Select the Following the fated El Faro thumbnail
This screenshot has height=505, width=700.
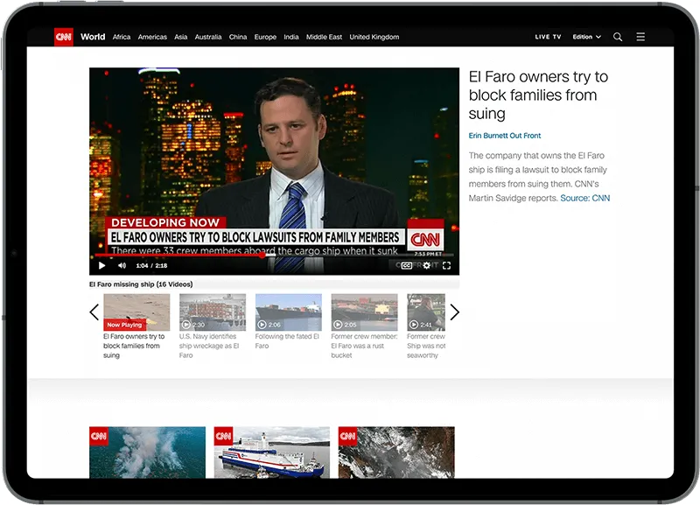[x=288, y=312]
